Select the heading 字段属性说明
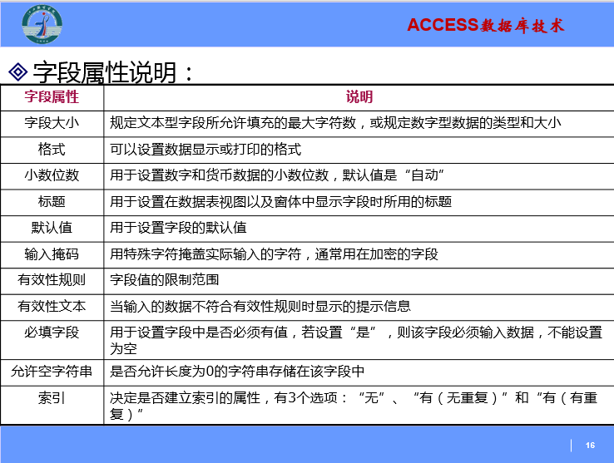Viewport: 614px width, 463px height. pos(113,72)
